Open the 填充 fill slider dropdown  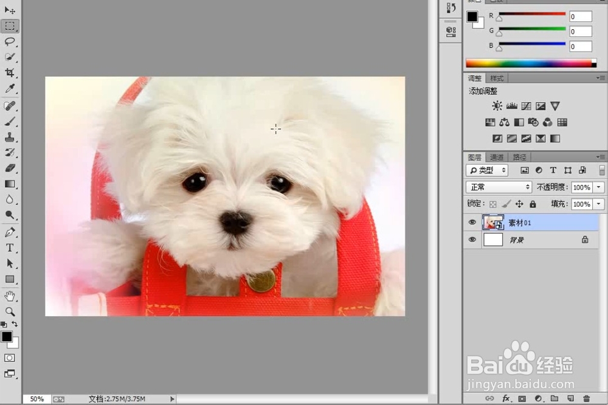pyautogui.click(x=599, y=204)
